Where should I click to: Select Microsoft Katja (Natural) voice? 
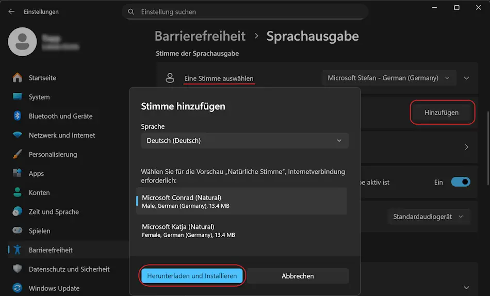(241, 231)
